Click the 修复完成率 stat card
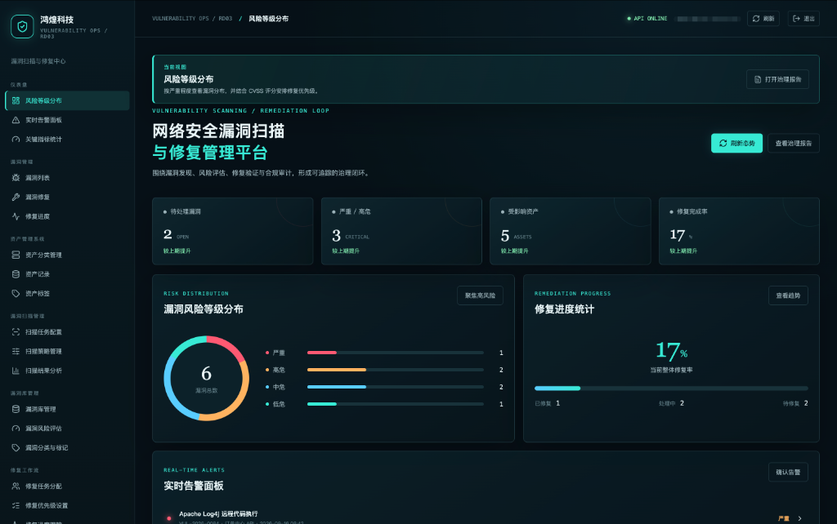Screen dimensions: 837x524 tap(739, 231)
